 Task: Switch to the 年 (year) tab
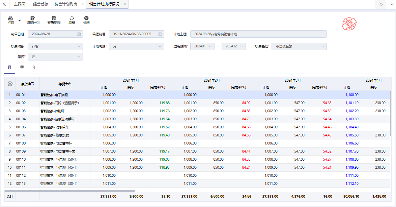34,67
